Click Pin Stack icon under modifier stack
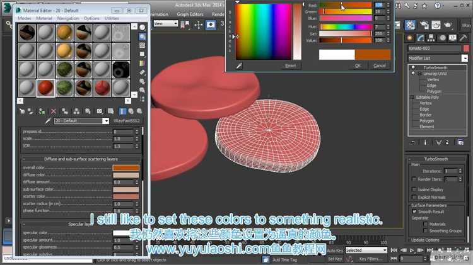The width and height of the screenshot is (473, 265). point(412,142)
